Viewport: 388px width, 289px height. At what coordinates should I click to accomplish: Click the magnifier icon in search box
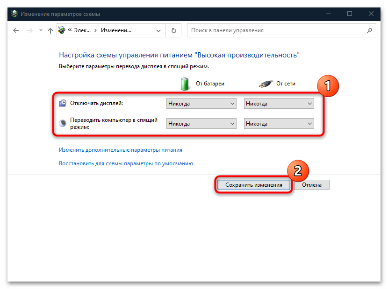coord(369,31)
